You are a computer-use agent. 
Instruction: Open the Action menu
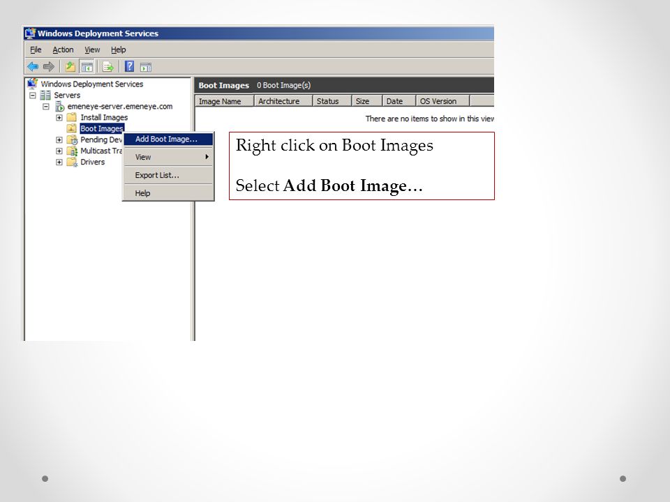click(63, 50)
